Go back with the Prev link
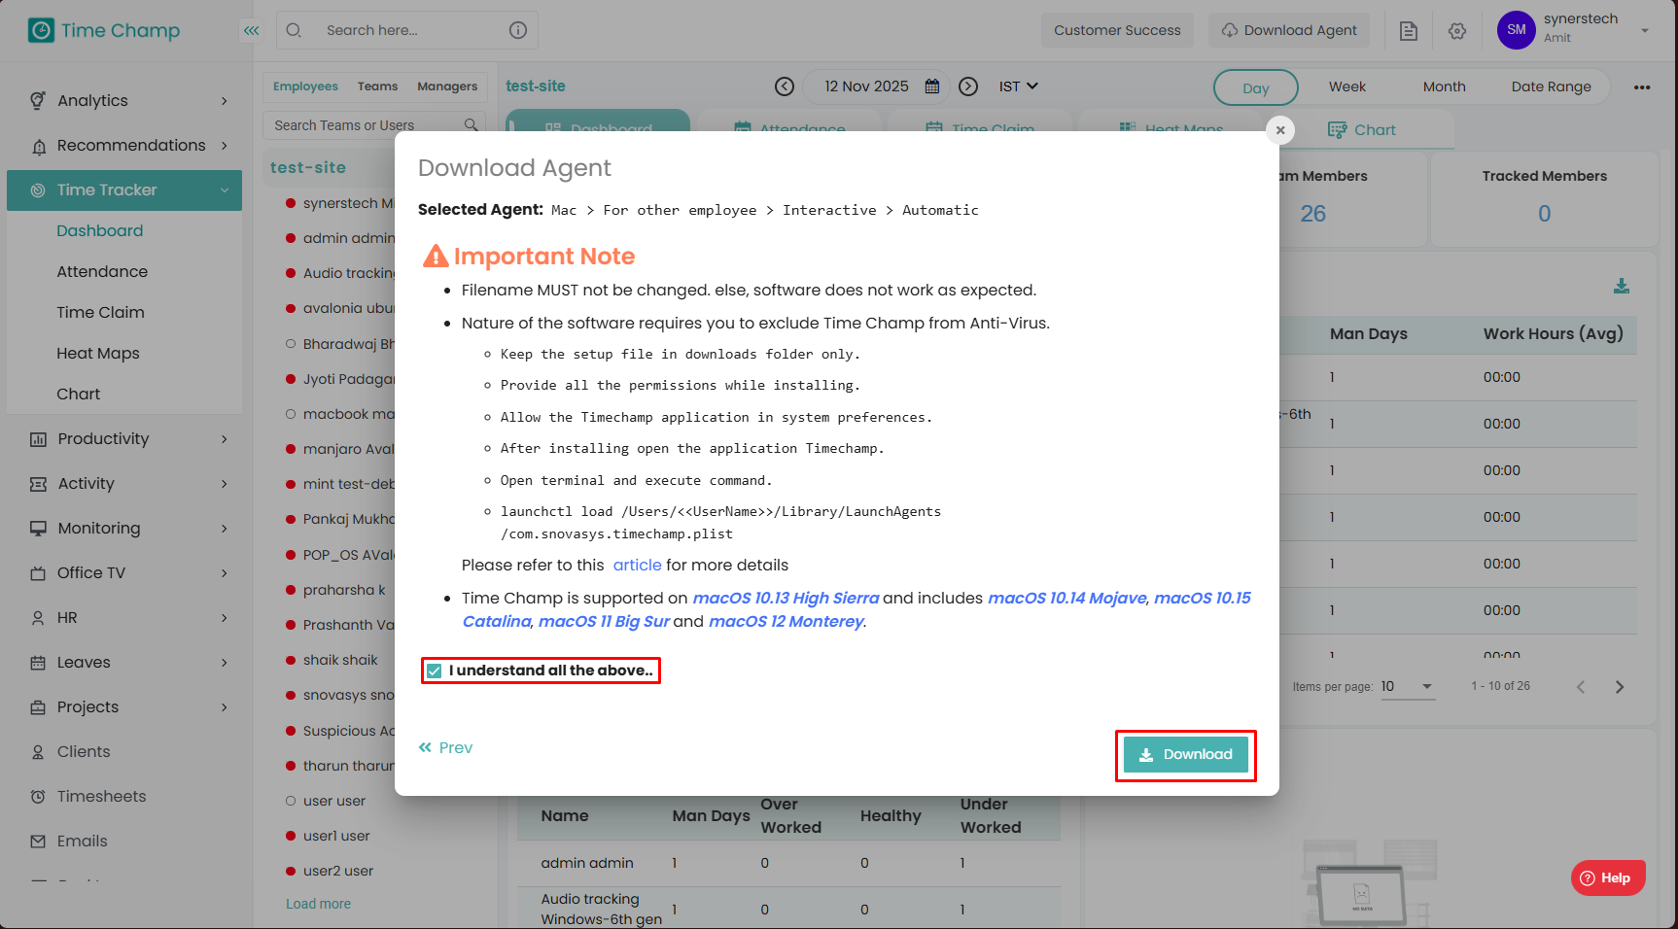 click(445, 748)
